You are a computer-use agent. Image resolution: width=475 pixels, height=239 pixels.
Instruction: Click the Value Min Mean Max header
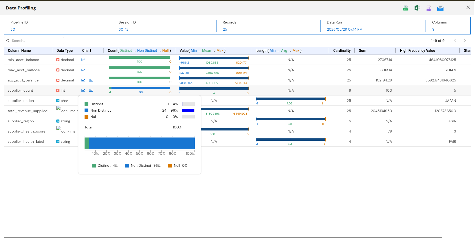202,51
